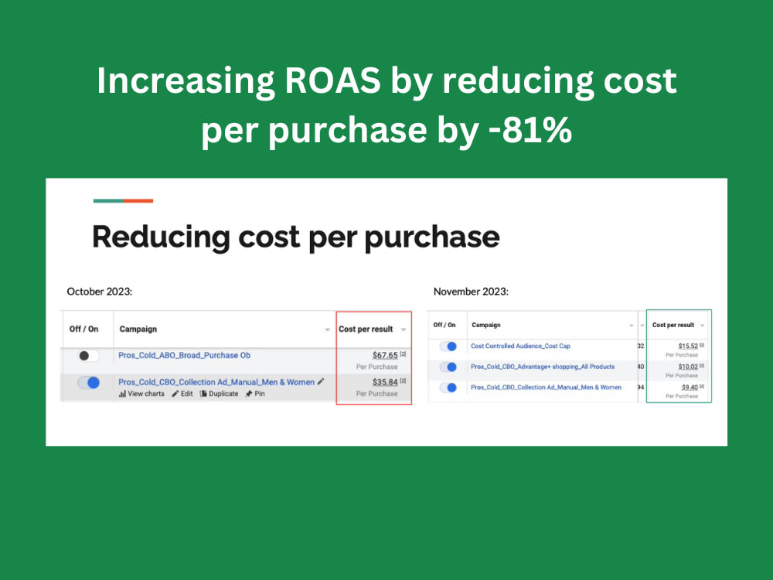
Task: Open View charts for the campaign
Action: coord(146,394)
